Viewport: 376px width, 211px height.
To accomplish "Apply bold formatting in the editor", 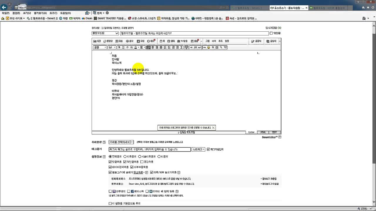I will [x=119, y=47].
